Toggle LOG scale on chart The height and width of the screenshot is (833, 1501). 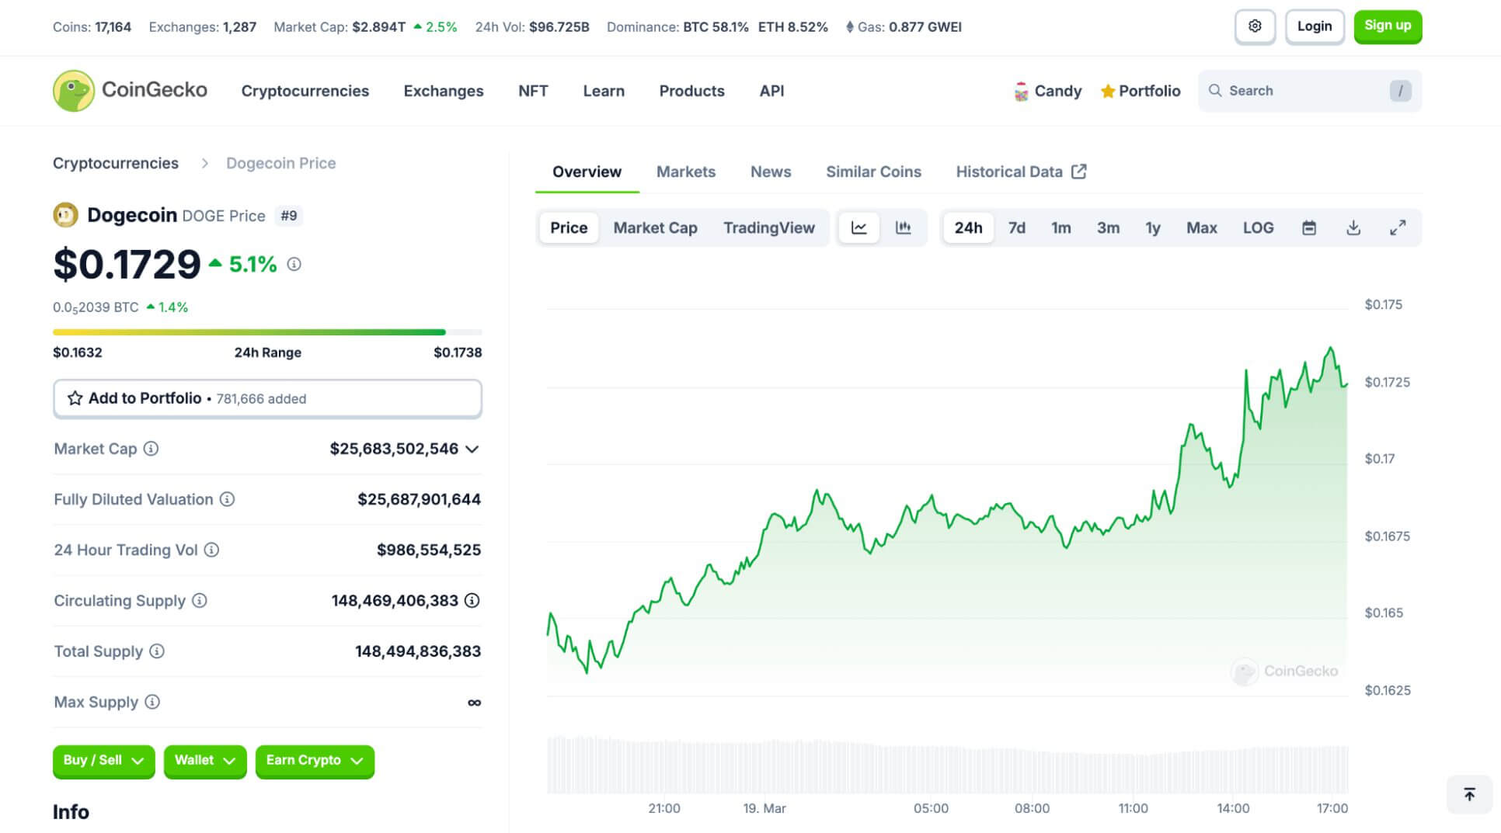coord(1258,227)
